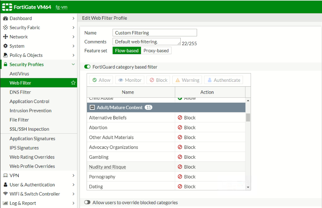Expand the Policy & Objects chevron
The width and height of the screenshot is (322, 208).
click(x=73, y=55)
